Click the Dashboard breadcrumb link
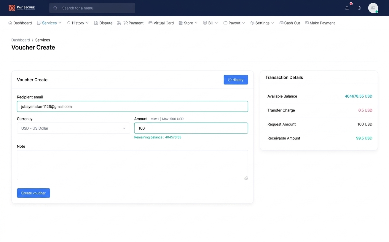Image resolution: width=389 pixels, height=242 pixels. pyautogui.click(x=20, y=40)
